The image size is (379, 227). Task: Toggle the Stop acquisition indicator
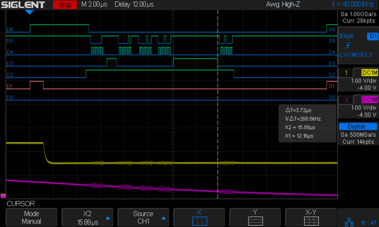(65, 5)
